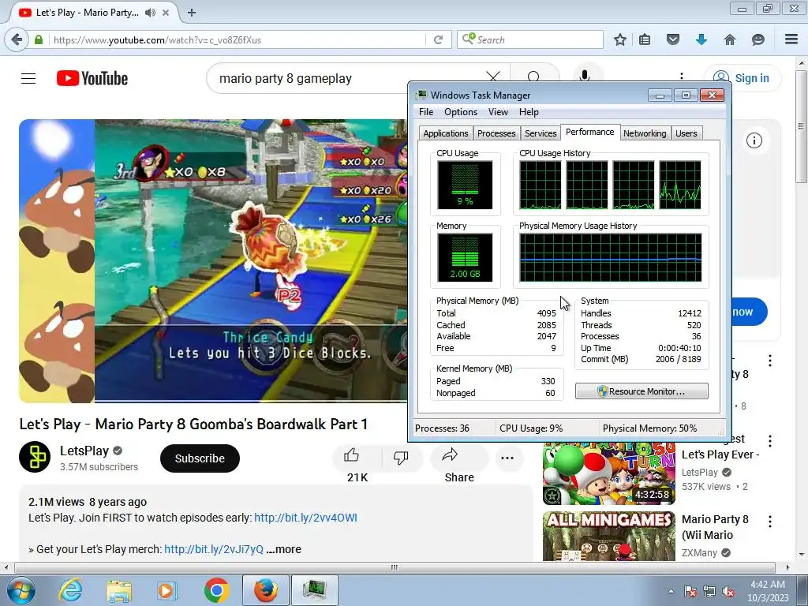Launch Internet Explorer from the taskbar
Screen dimensions: 808x606
point(70,590)
